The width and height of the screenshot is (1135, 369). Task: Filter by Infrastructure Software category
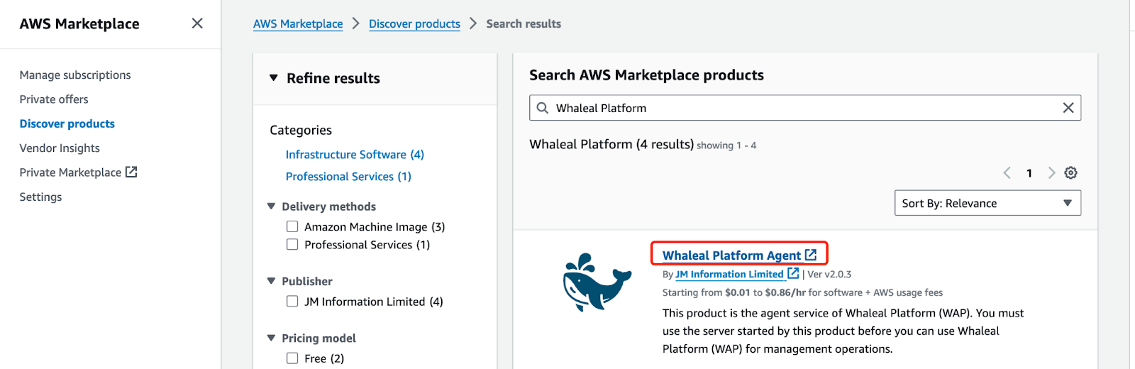(x=354, y=154)
